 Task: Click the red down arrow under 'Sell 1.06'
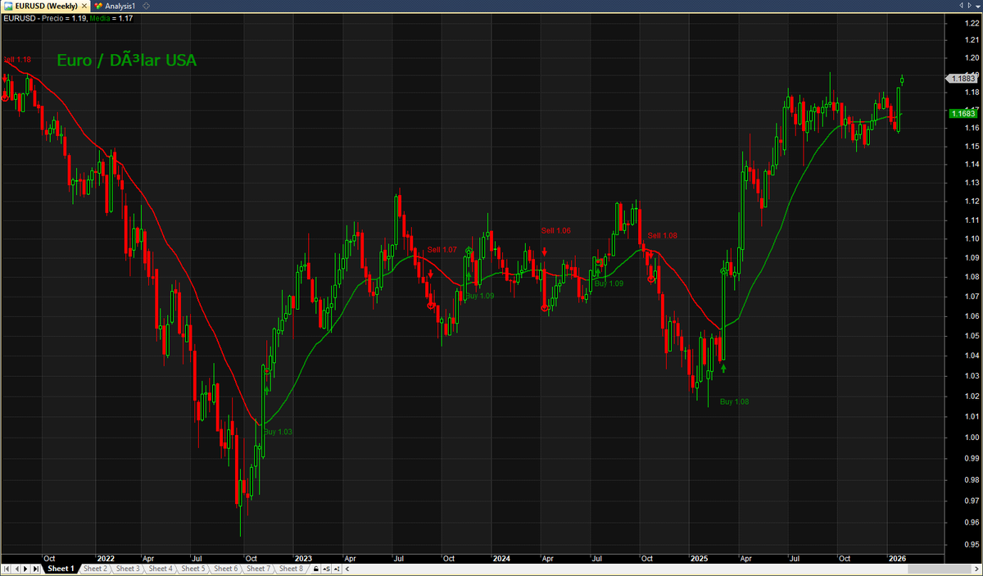click(545, 252)
